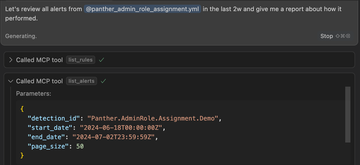Click the keyboard shortcut hint beside Stop
The width and height of the screenshot is (360, 165).
click(343, 36)
